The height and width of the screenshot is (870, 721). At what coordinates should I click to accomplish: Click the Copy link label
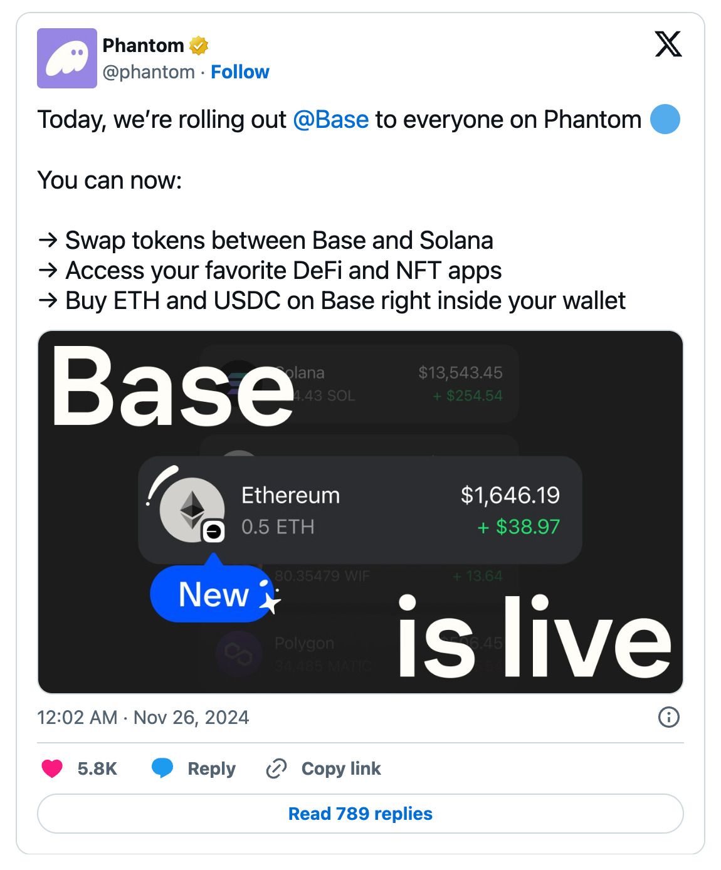point(341,768)
